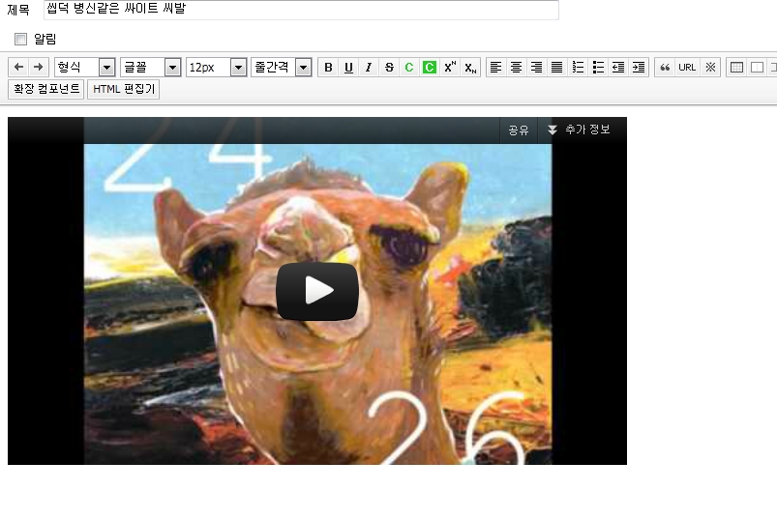
Task: Open the 글꼴 font dropdown
Action: click(x=150, y=68)
